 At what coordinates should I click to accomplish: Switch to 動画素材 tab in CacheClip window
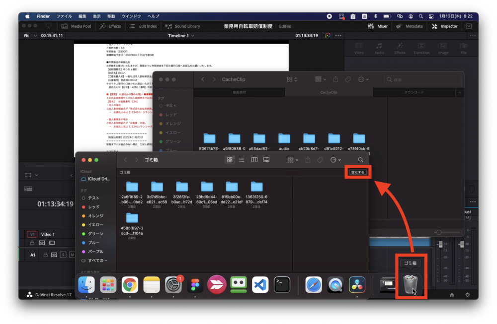coord(240,92)
